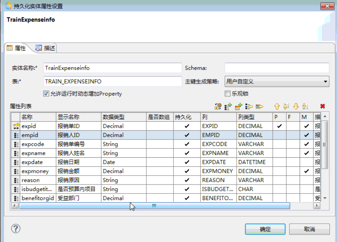Click the move property up arrow
The width and height of the screenshot is (337, 242).
277,106
